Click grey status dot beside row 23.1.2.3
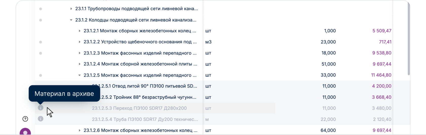426x135 pixels. click(41, 53)
